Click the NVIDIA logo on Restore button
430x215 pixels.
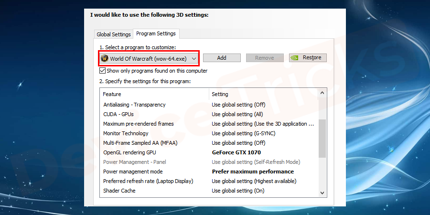click(x=295, y=58)
